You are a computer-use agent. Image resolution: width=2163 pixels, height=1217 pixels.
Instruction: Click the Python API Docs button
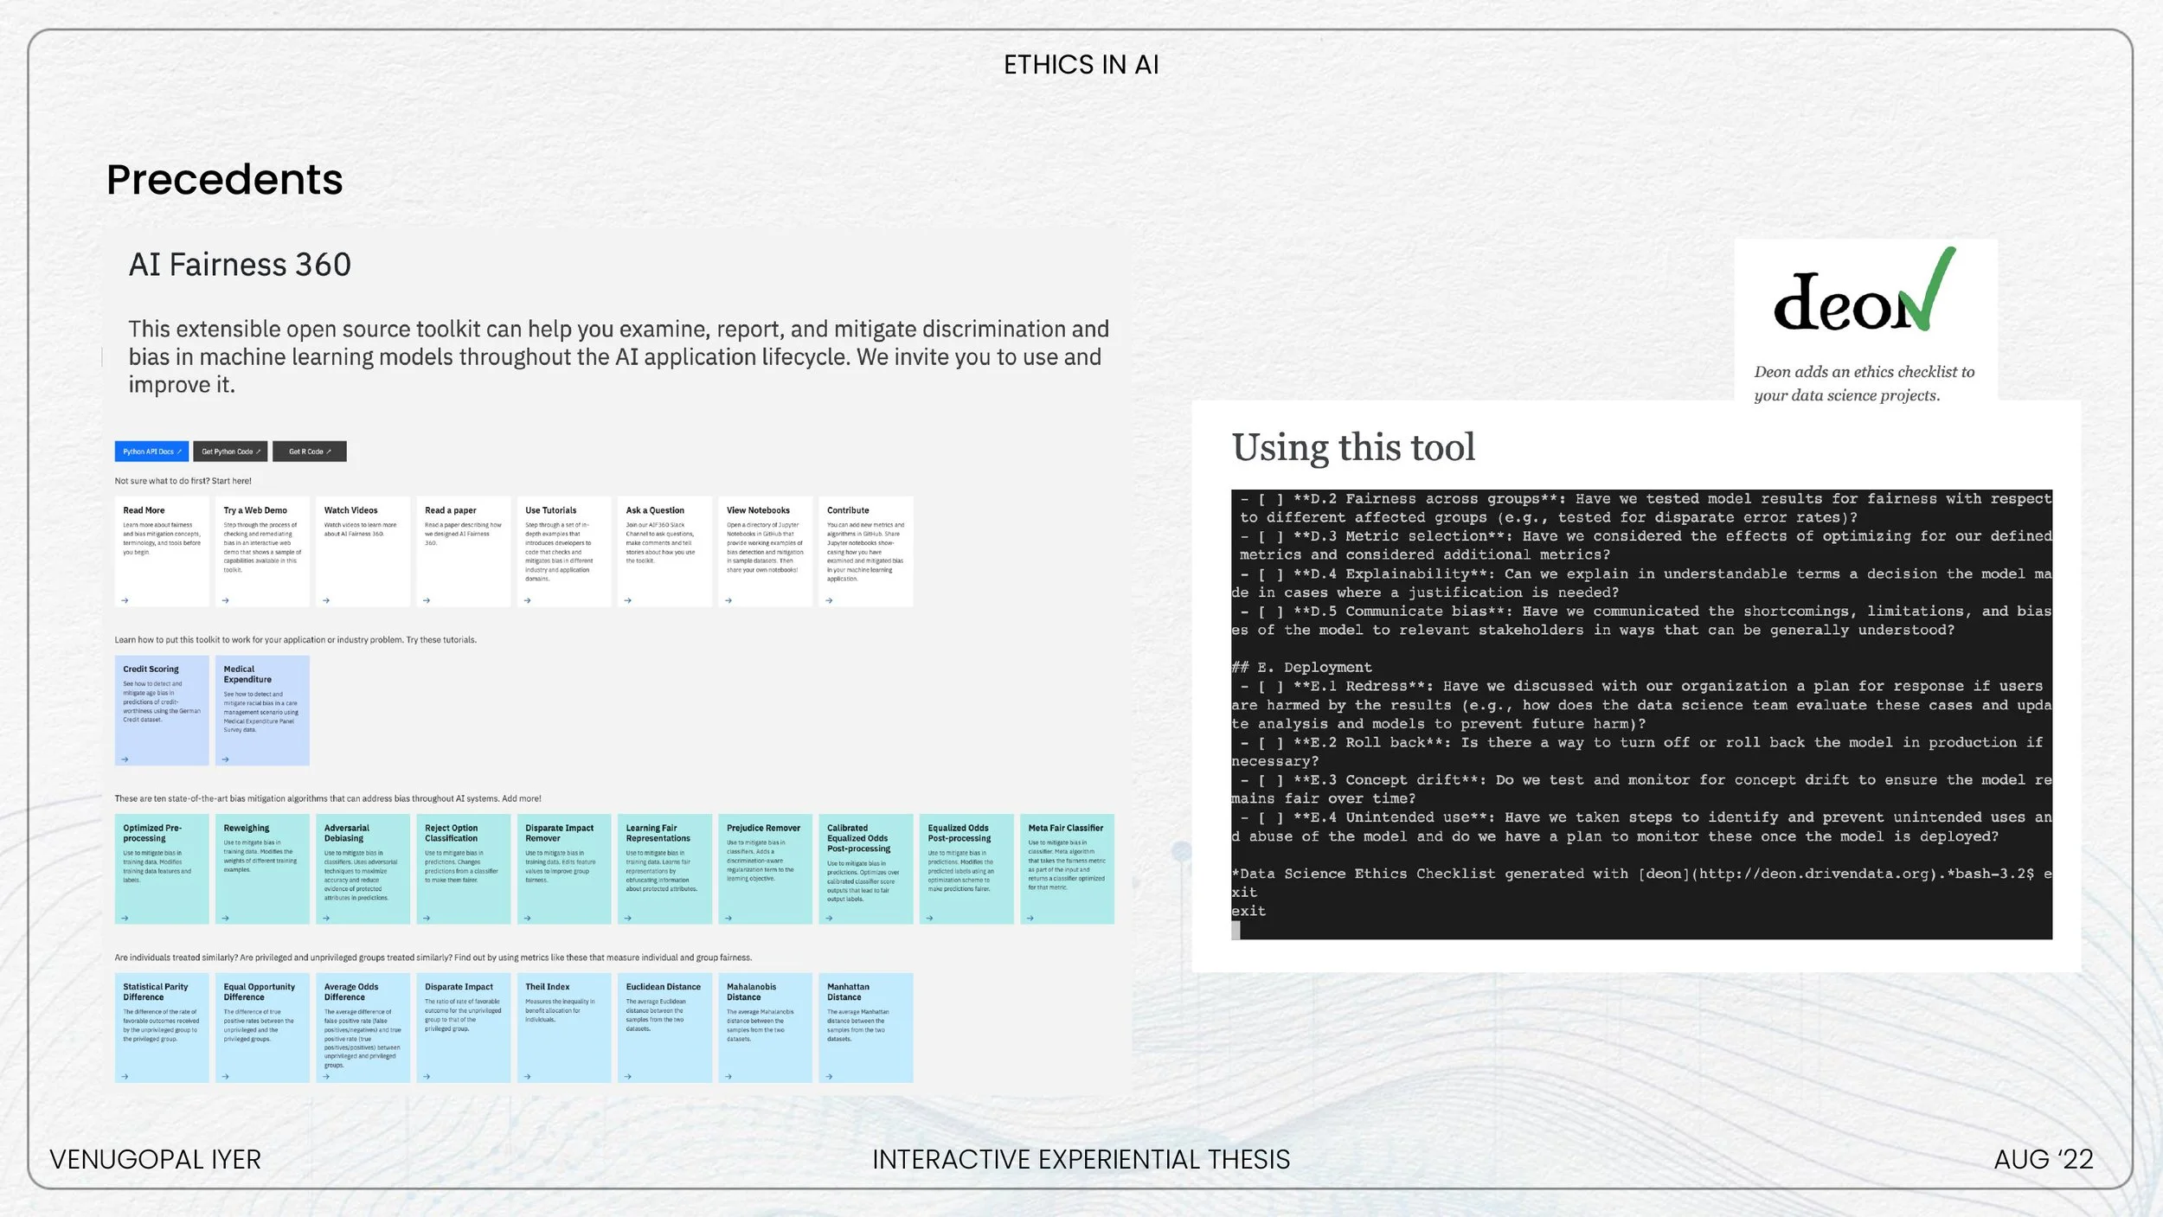point(151,452)
